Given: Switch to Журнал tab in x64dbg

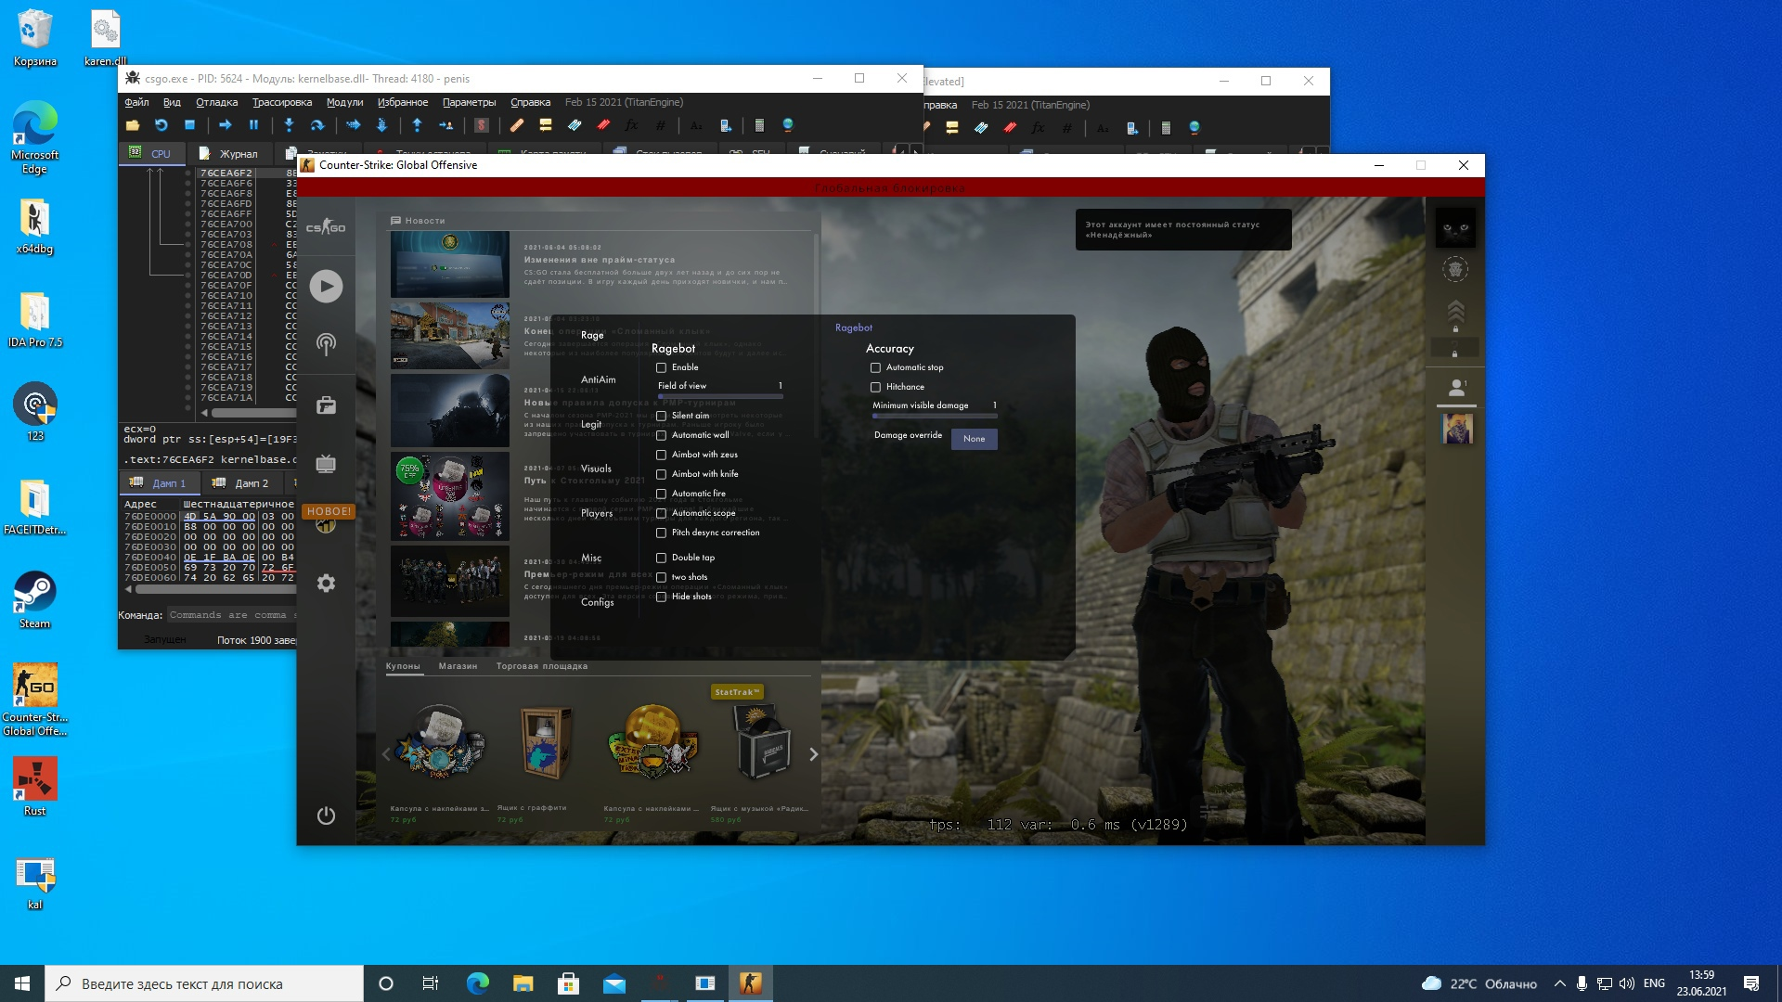Looking at the screenshot, I should tap(228, 154).
